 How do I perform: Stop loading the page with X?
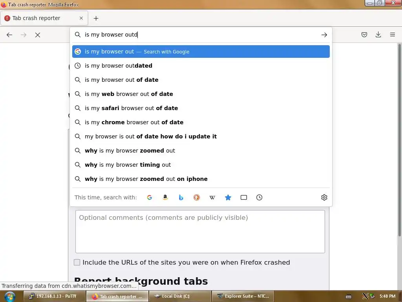(38, 35)
